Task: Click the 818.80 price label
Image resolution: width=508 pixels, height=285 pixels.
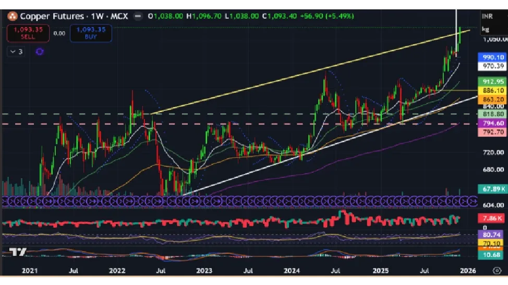Action: tap(492, 114)
